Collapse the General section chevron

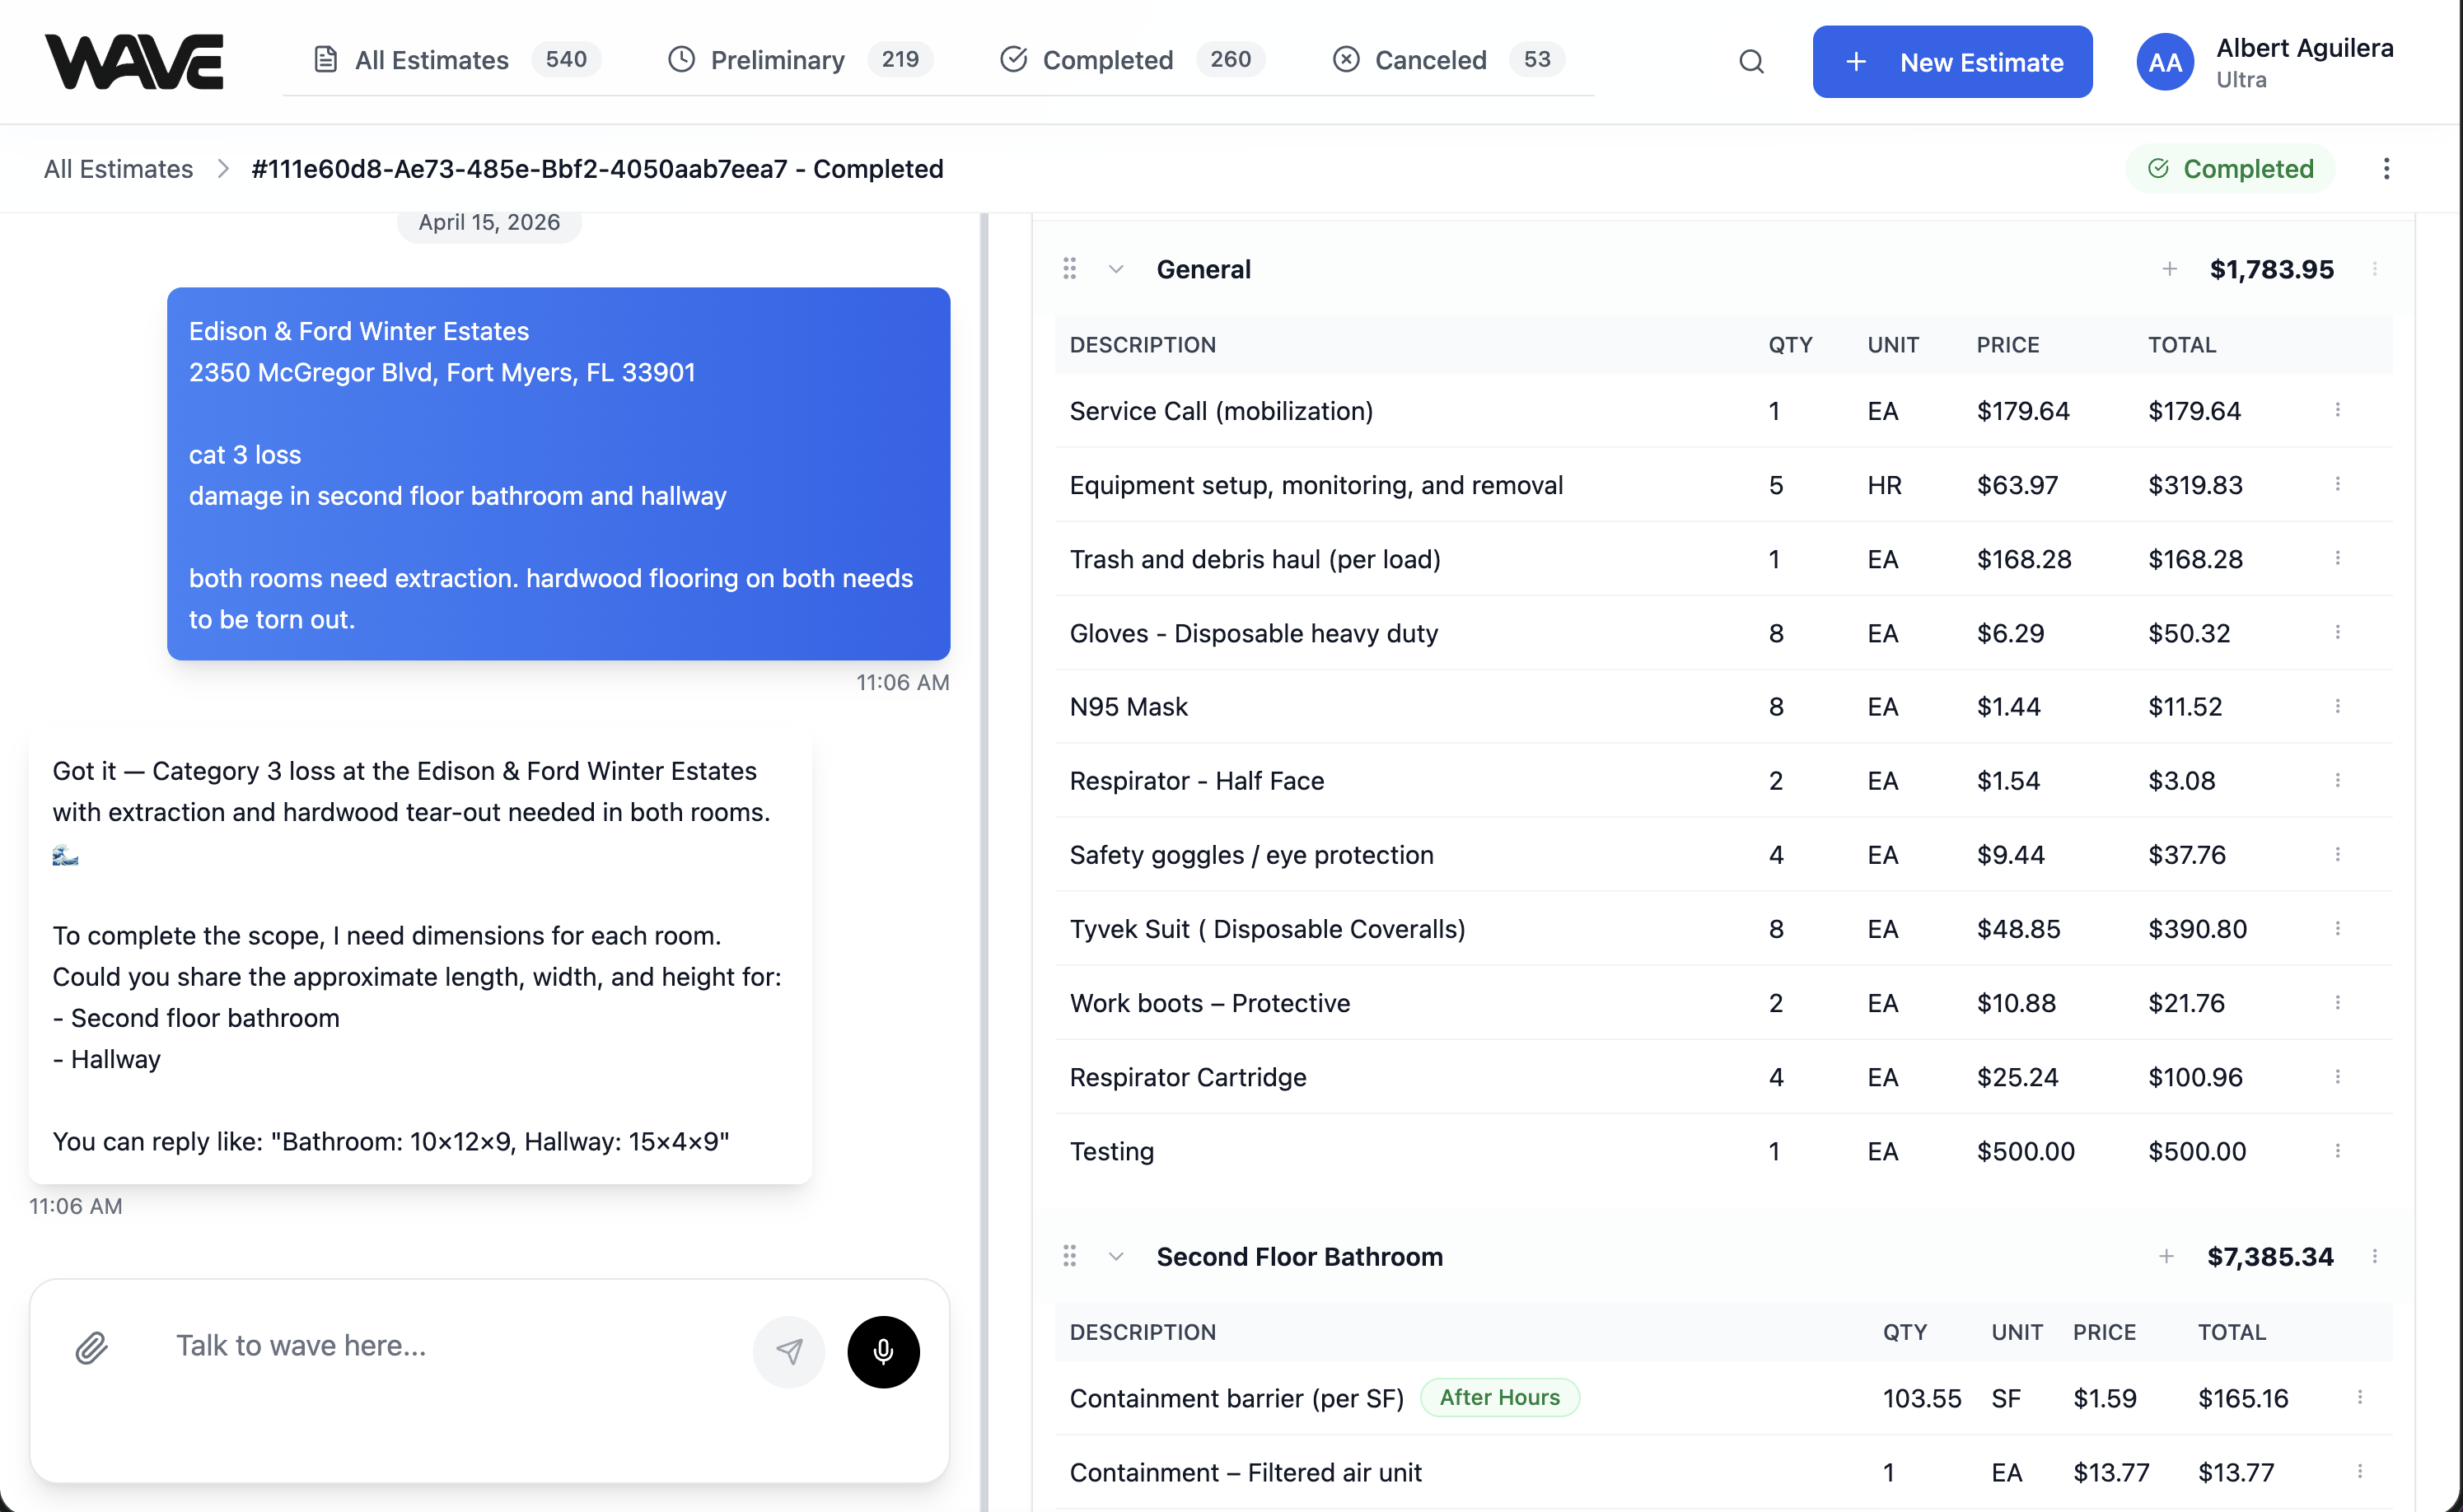1116,269
